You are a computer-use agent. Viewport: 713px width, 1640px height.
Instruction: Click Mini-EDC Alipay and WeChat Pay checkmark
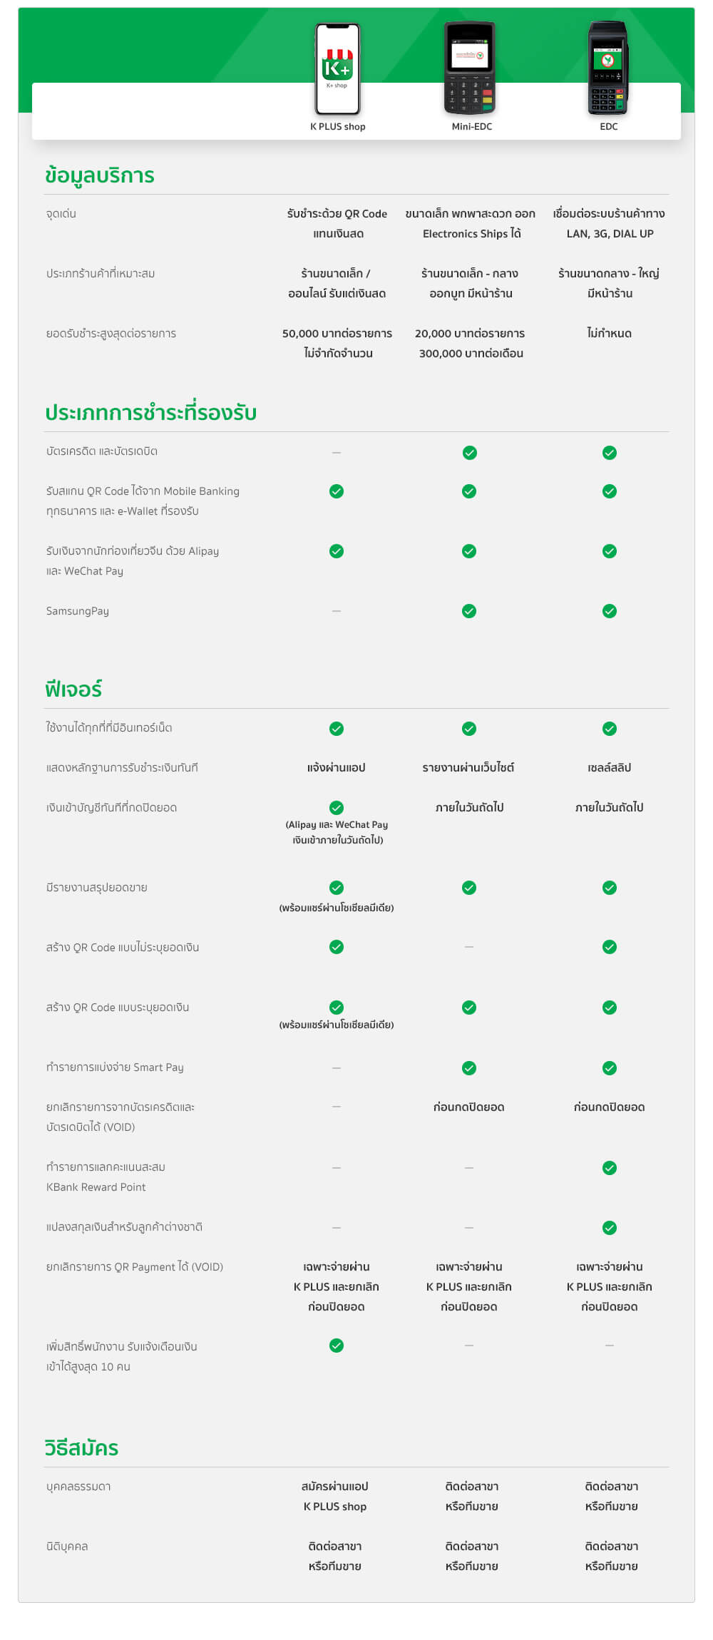coord(469,551)
